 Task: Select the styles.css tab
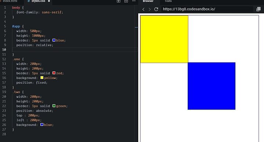tap(38, 1)
